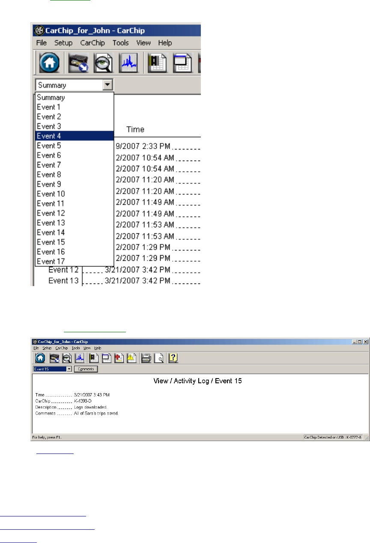Image resolution: width=370 pixels, height=543 pixels.
Task: Click the CarChip download icon in Summary window
Action: point(78,64)
